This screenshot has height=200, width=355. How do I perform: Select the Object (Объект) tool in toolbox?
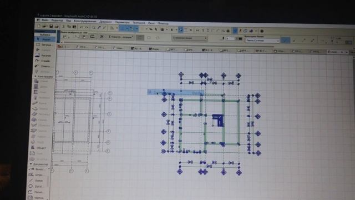click(38, 148)
